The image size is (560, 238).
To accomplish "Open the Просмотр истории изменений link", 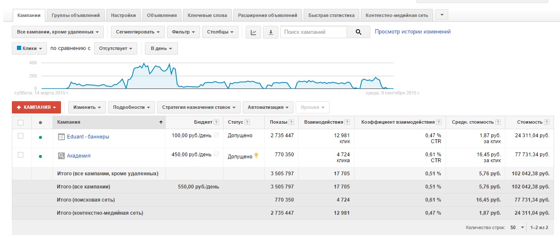I will (413, 32).
